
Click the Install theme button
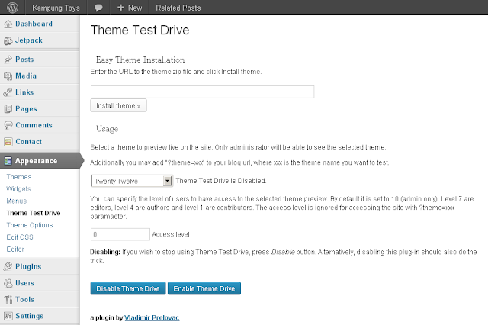[118, 105]
